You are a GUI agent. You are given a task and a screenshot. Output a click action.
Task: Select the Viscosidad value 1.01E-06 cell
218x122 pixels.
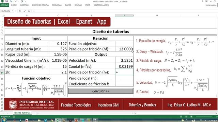58,60
